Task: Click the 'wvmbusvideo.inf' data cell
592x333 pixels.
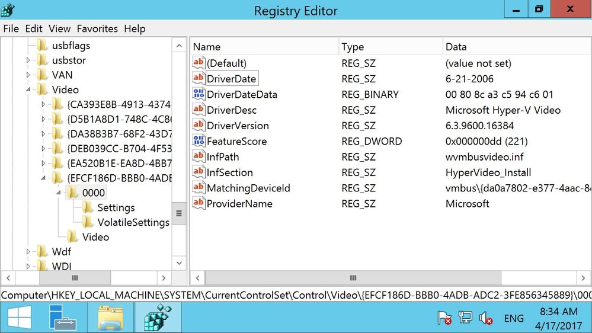Action: coord(484,156)
